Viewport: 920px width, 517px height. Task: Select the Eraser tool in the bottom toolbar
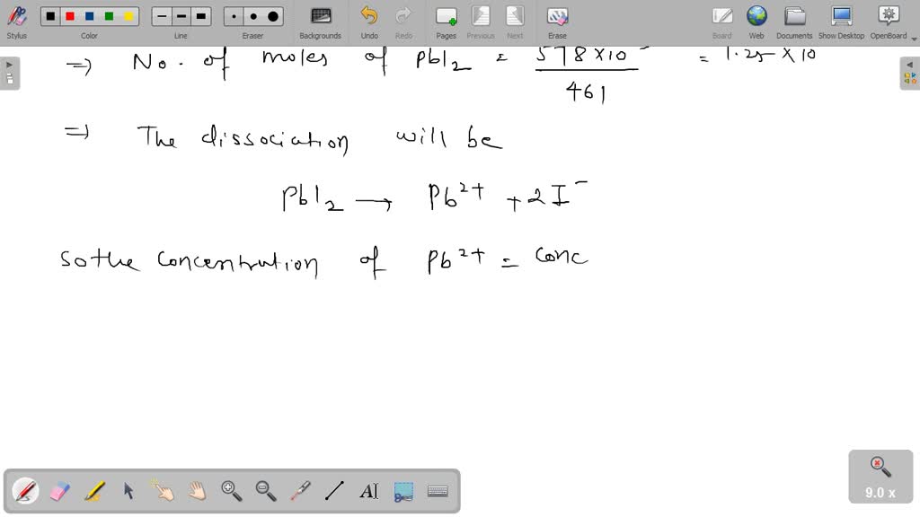pos(59,491)
